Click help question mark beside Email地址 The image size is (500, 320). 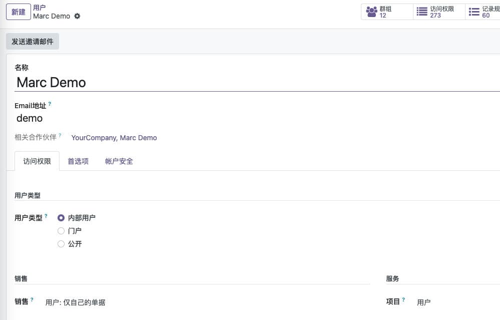(50, 105)
